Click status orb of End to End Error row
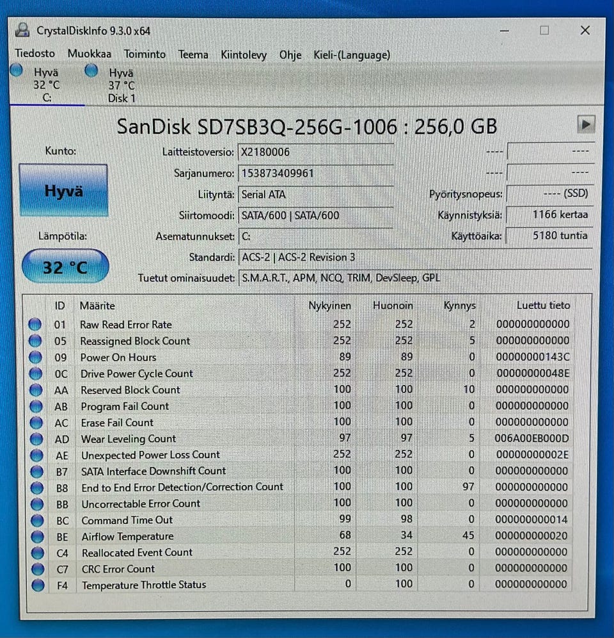Viewport: 614px width, 638px height. 37,488
